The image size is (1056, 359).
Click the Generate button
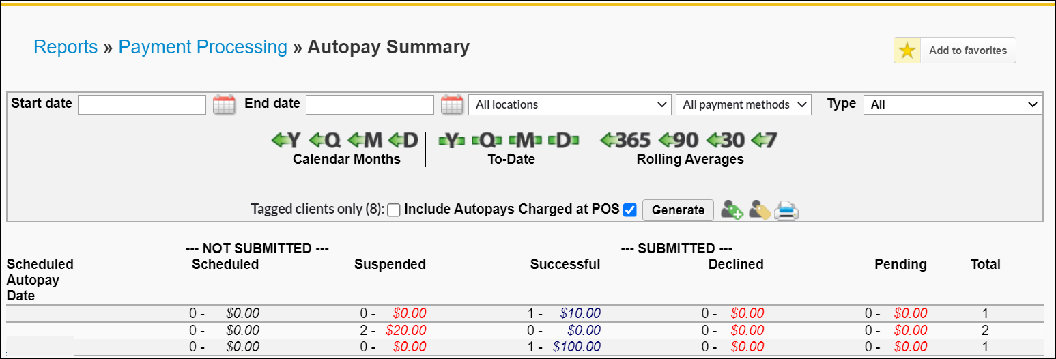(x=678, y=210)
